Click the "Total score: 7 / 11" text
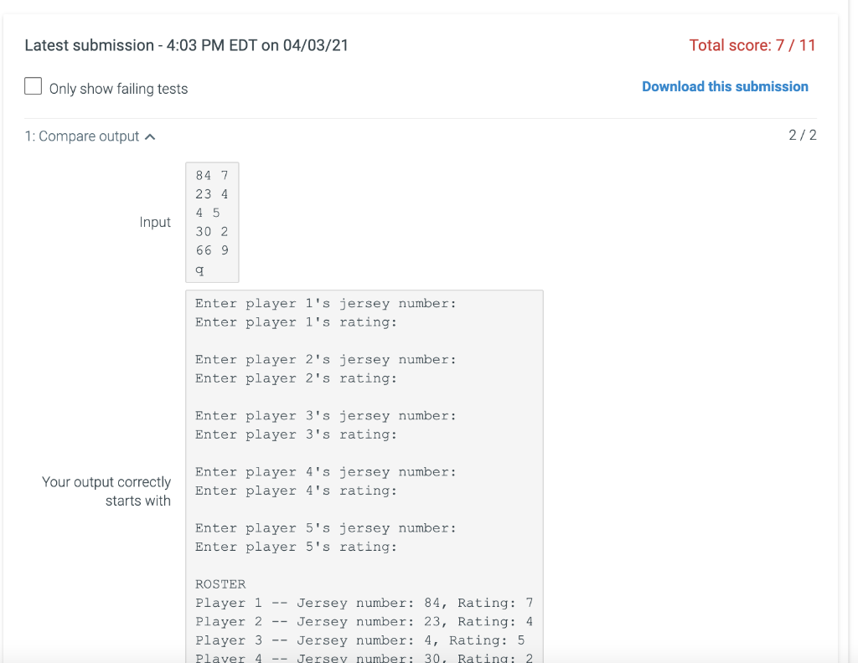The height and width of the screenshot is (663, 858). pyautogui.click(x=752, y=44)
